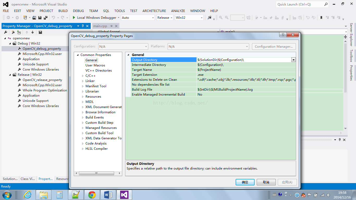The width and height of the screenshot is (356, 200).
Task: Expand the Build Events node
Action: (x=83, y=117)
